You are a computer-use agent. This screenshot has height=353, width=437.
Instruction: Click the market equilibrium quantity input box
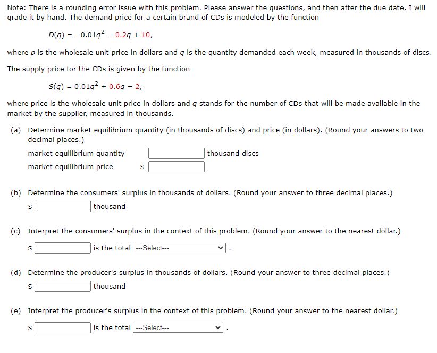click(x=175, y=153)
